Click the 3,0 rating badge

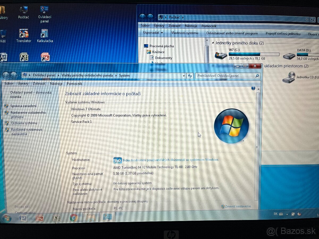tap(117, 160)
